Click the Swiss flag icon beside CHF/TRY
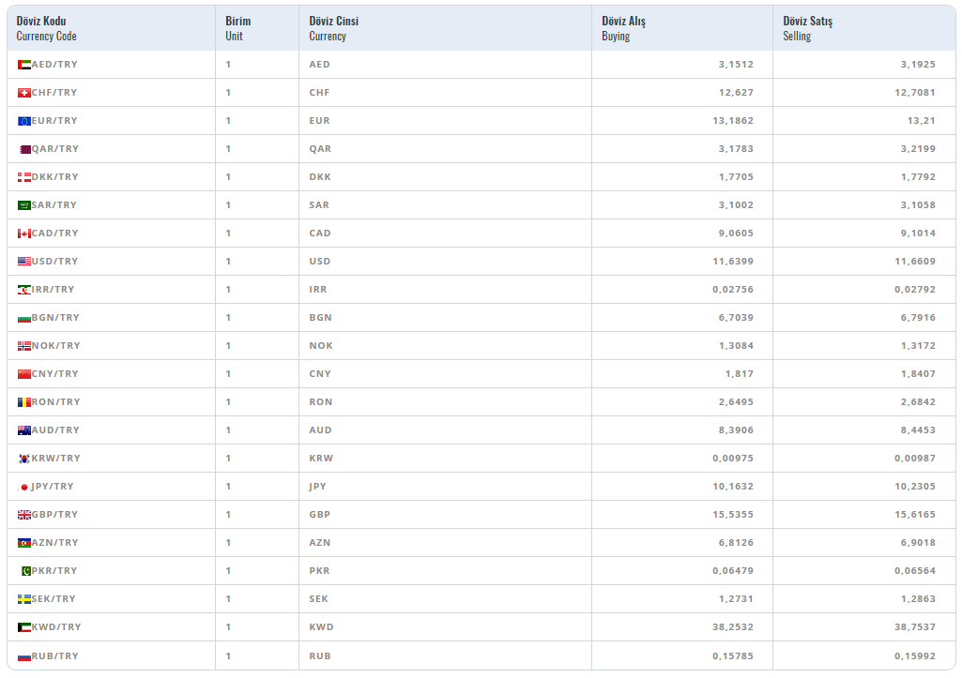This screenshot has height=678, width=962. point(23,93)
